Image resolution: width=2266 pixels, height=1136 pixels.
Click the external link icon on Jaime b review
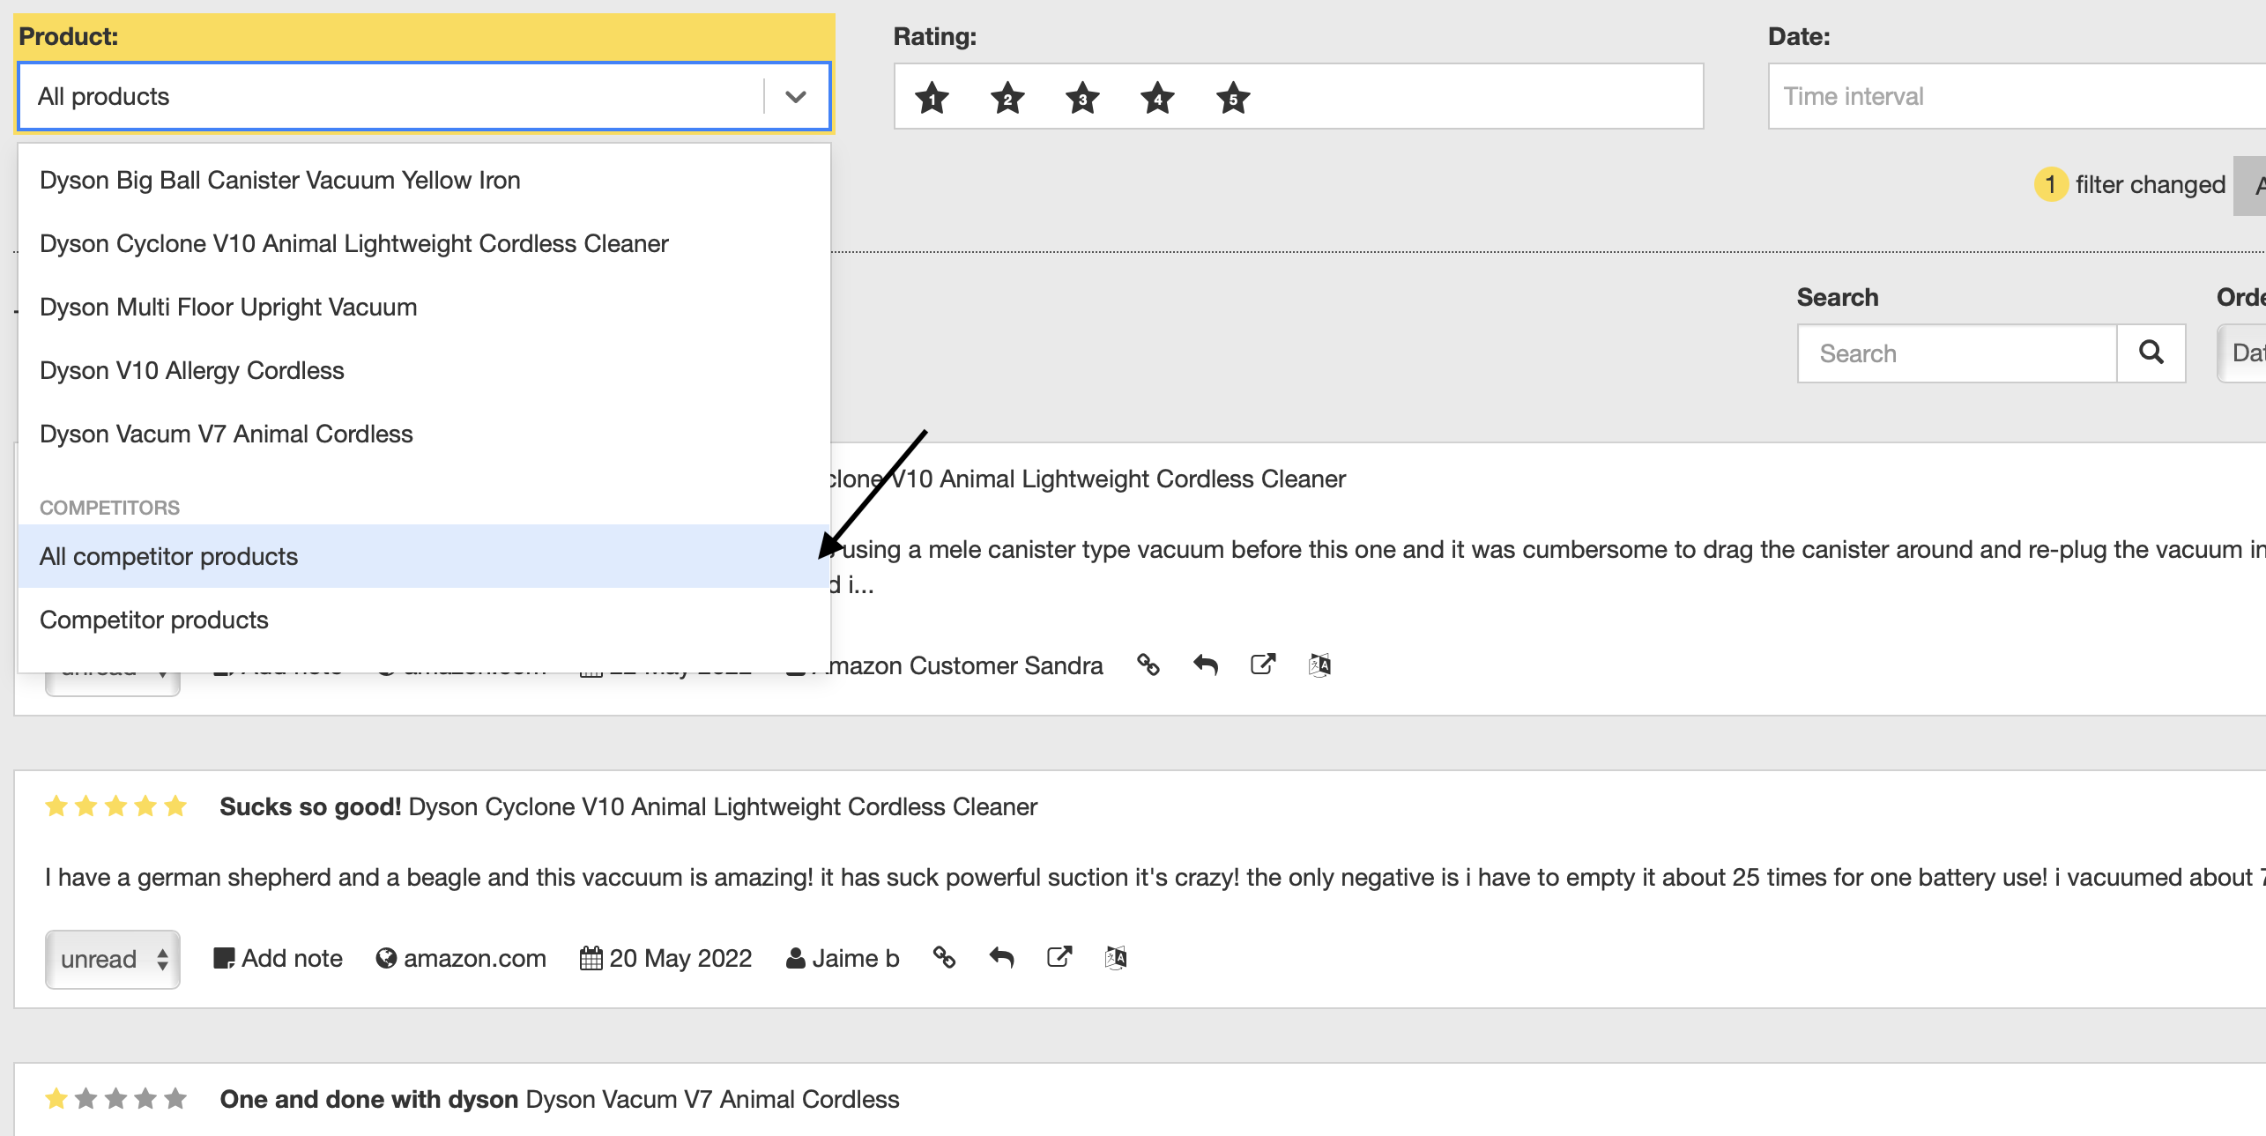tap(1059, 956)
